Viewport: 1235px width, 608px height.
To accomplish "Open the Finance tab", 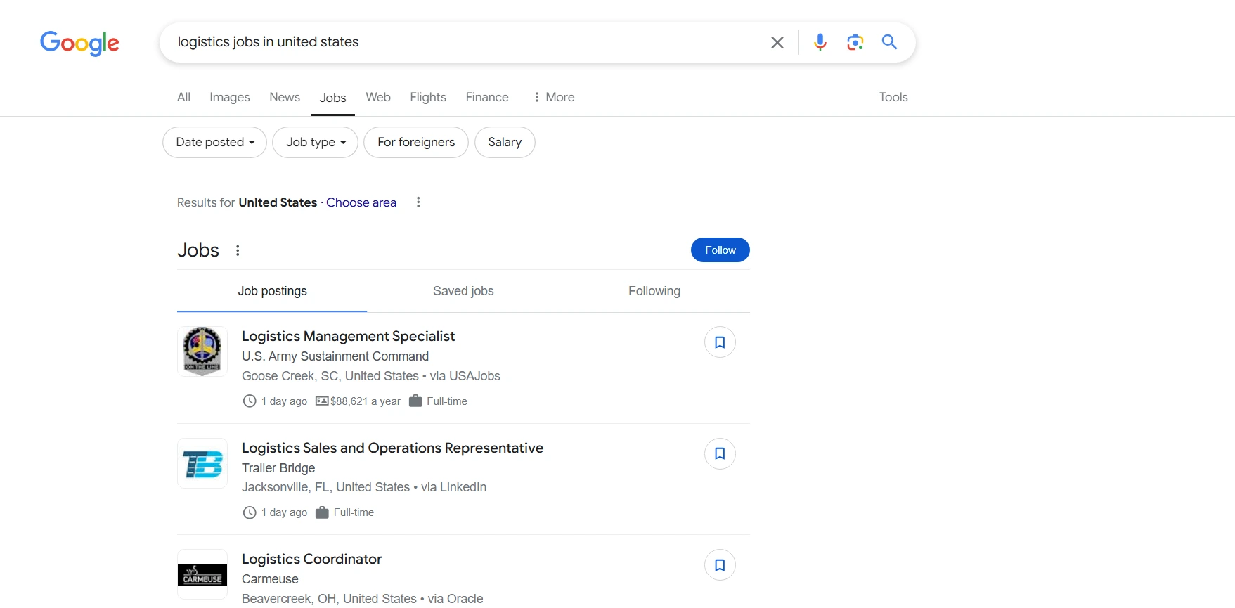I will coord(487,97).
